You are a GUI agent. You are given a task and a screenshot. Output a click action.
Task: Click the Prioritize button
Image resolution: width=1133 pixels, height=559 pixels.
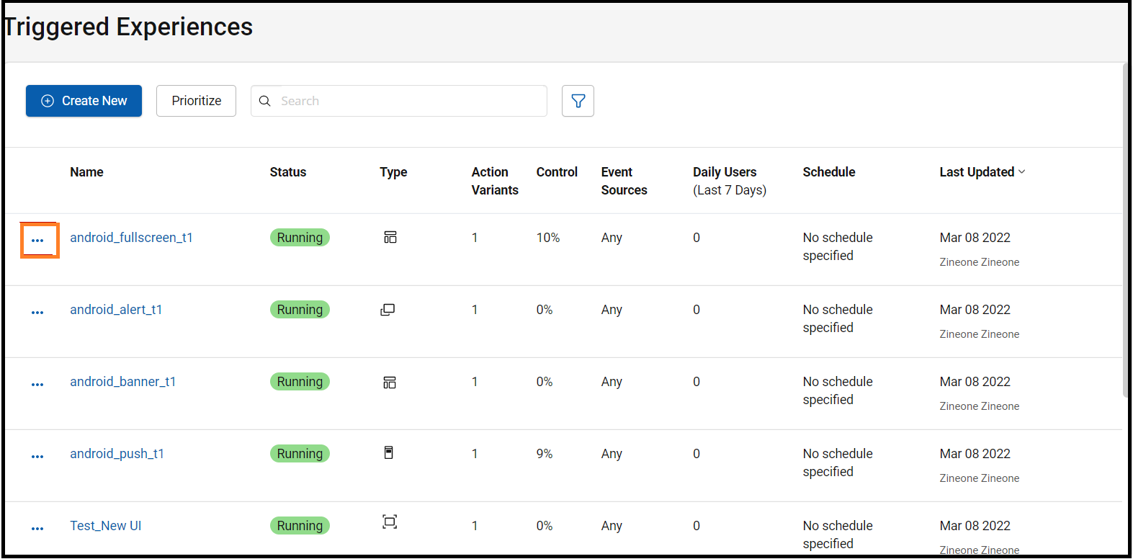pos(196,101)
